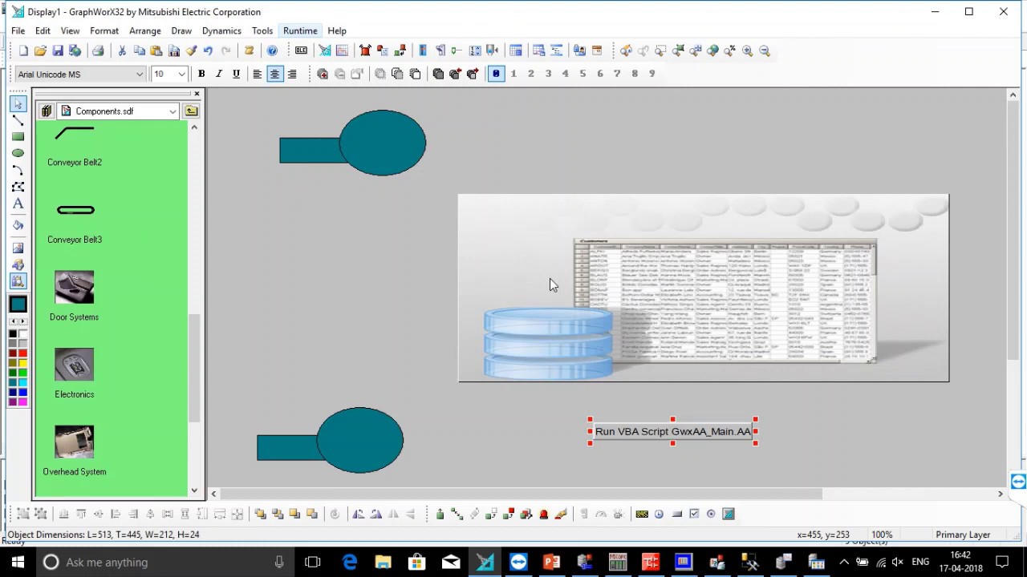Switch to Runtime mode
1027x577 pixels.
300,30
